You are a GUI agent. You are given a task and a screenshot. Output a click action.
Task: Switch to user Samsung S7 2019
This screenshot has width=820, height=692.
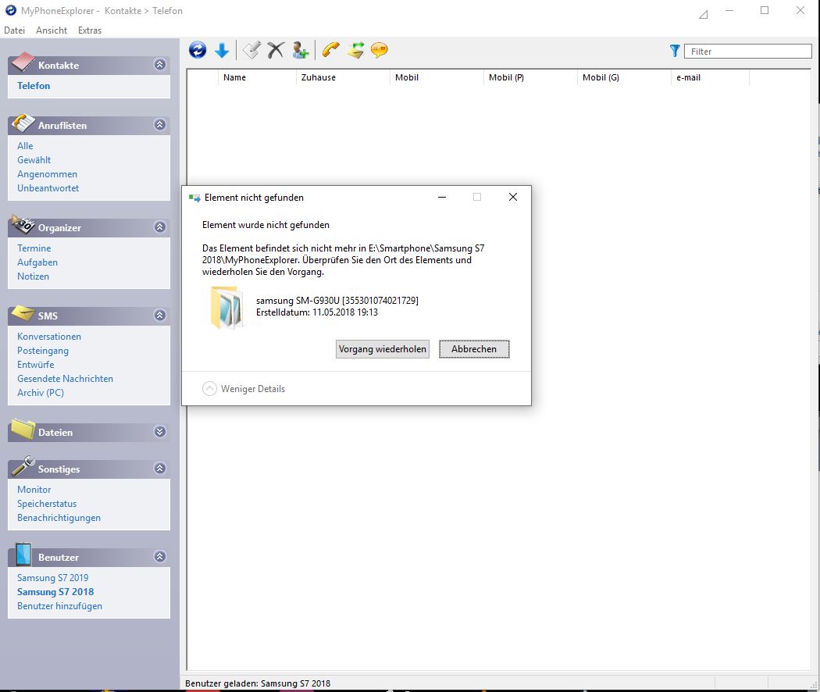[53, 578]
